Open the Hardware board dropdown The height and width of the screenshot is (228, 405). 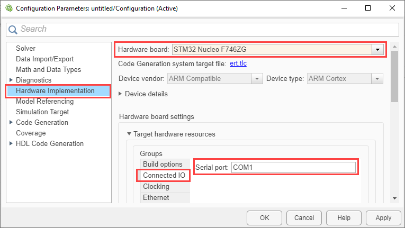(x=377, y=50)
